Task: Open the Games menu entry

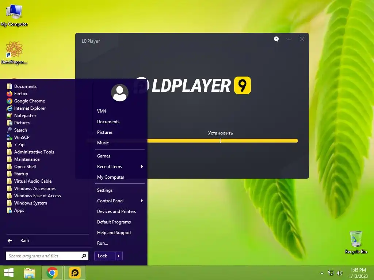Action: click(103, 156)
